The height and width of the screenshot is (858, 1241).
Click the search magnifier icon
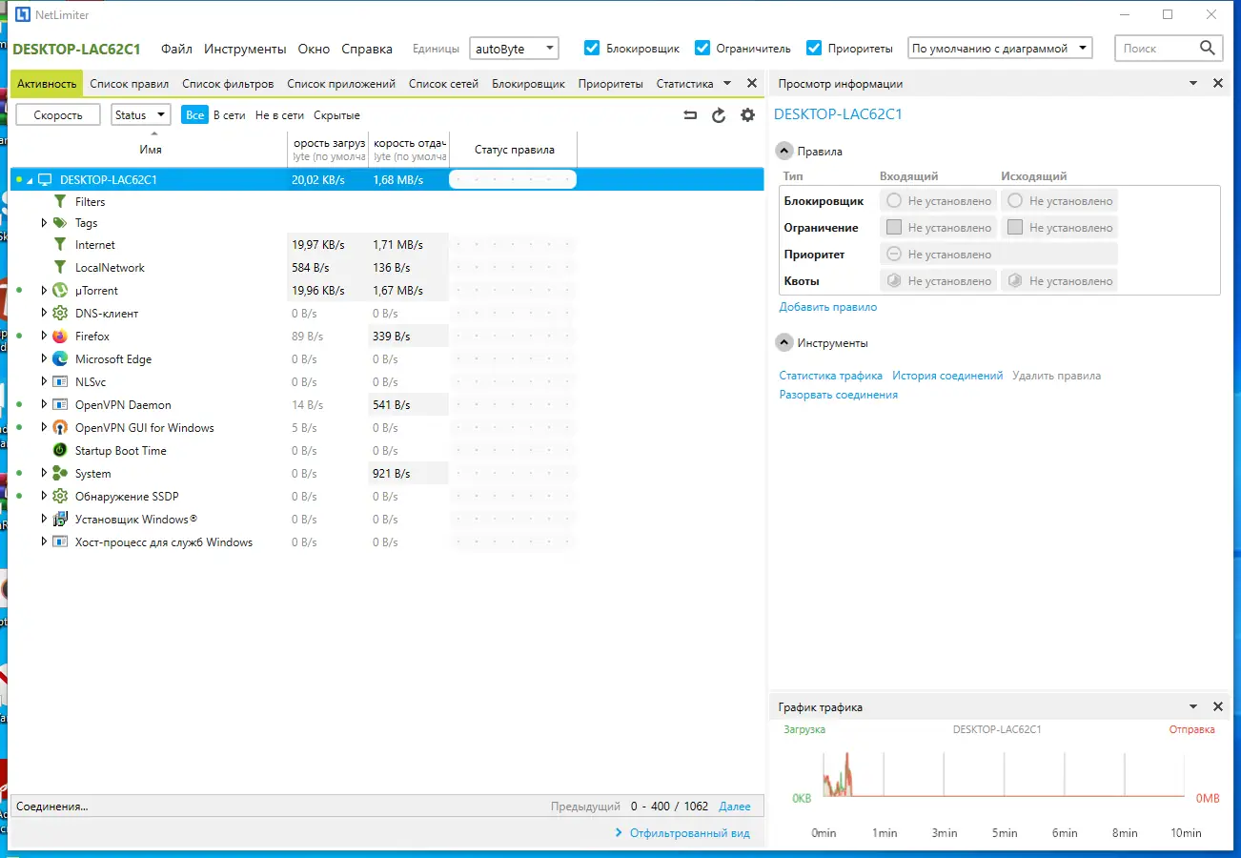pyautogui.click(x=1208, y=47)
